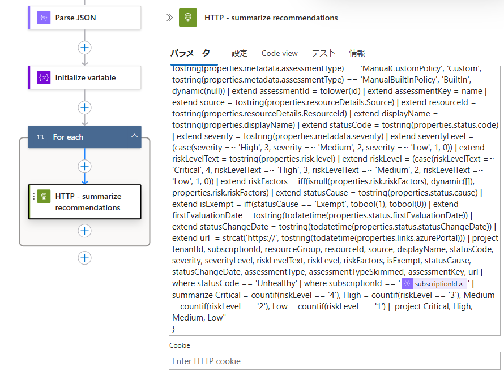Add a step after the For each loop
504x372 pixels.
pos(84,258)
